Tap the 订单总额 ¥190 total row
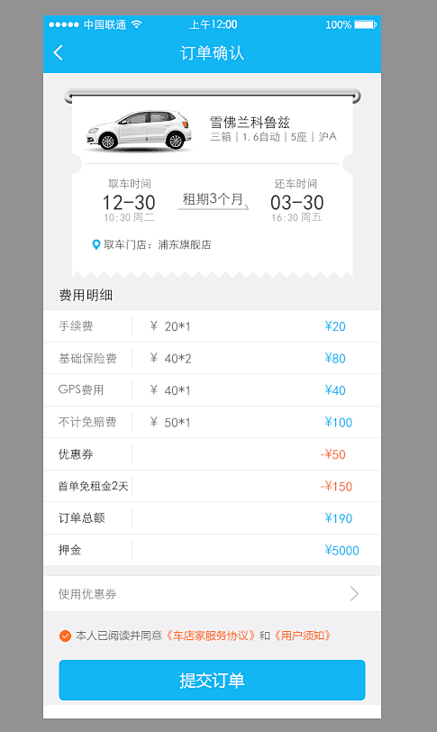Screen dimensions: 437x732 click(213, 518)
